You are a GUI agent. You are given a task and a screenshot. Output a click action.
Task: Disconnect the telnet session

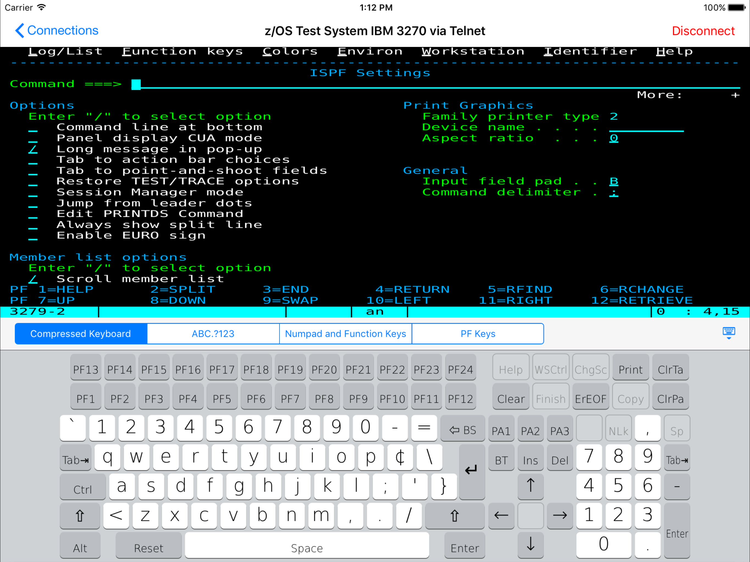coord(703,31)
